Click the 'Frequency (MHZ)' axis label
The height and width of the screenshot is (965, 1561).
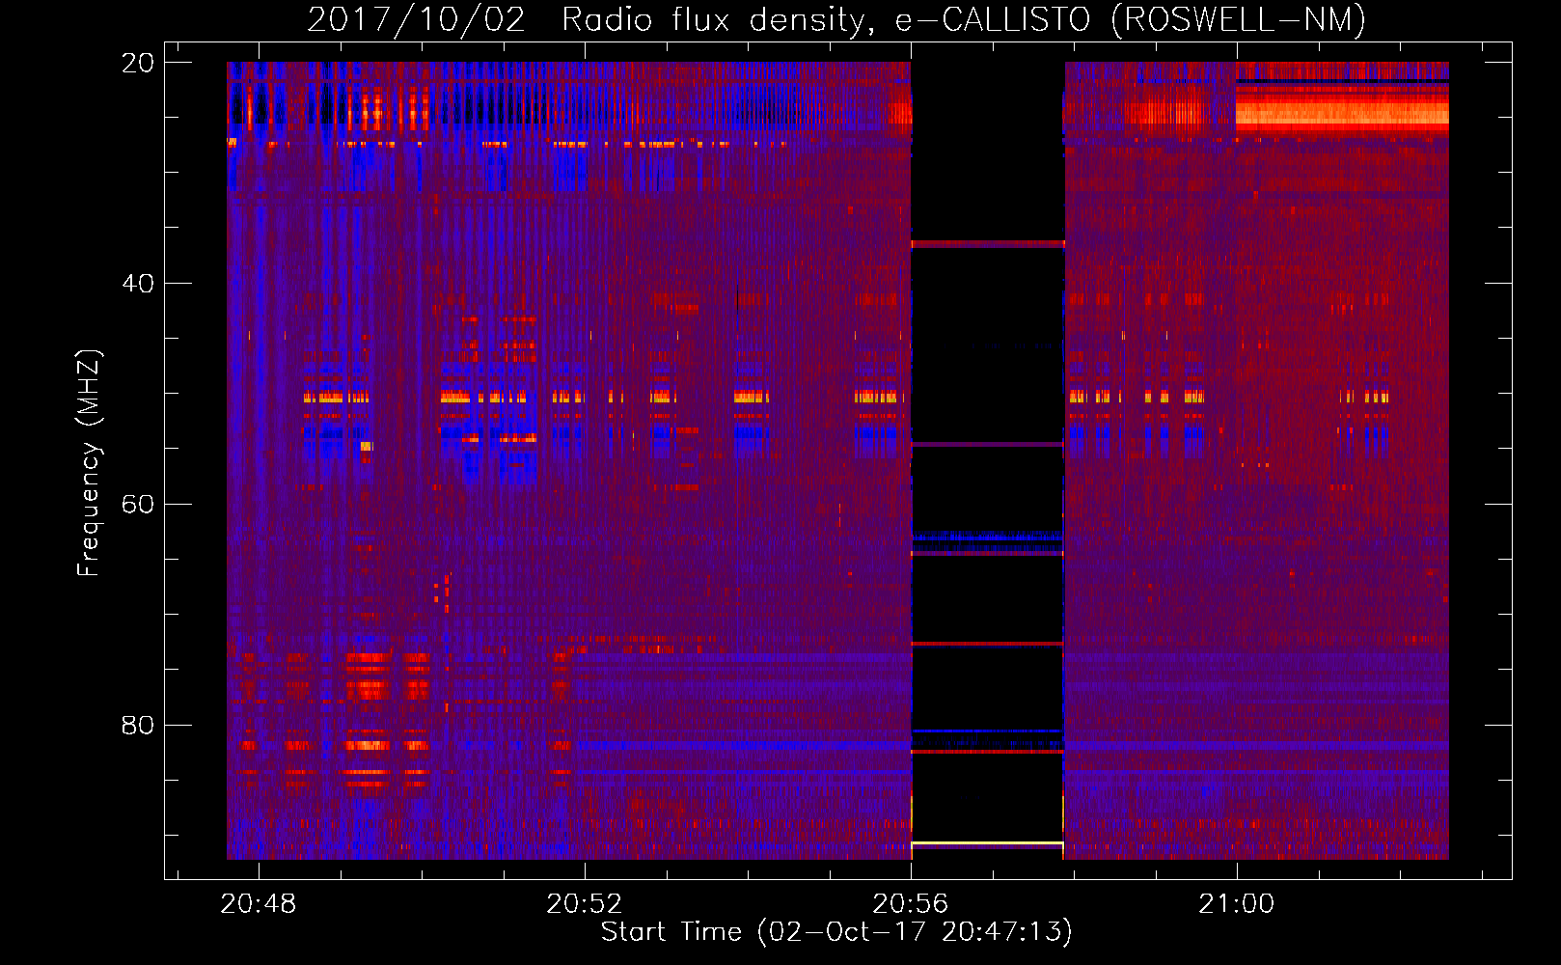tap(89, 463)
